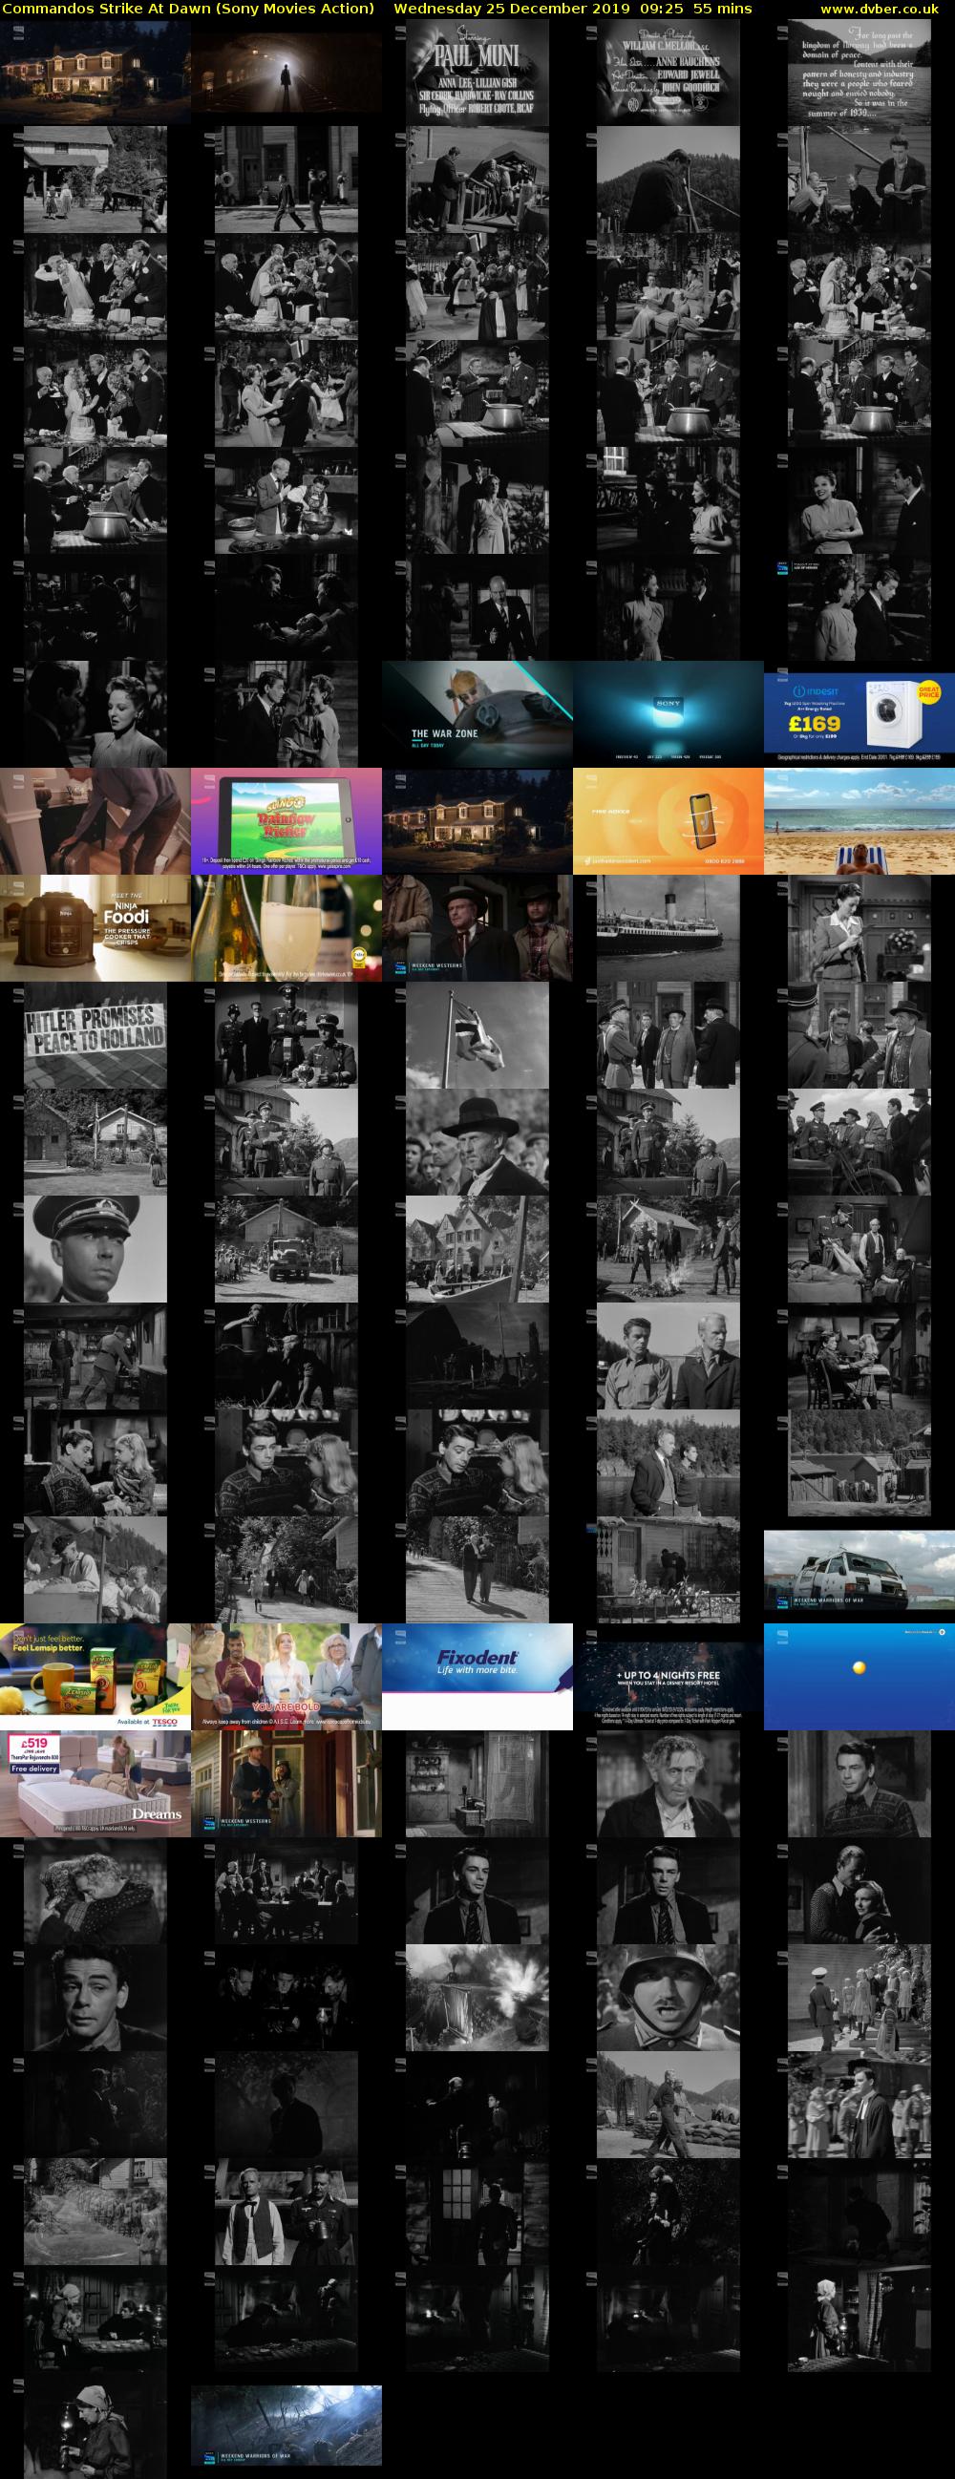Select the Rainbow Riches tablet ad thumbnail
This screenshot has width=955, height=2479.
pyautogui.click(x=286, y=821)
